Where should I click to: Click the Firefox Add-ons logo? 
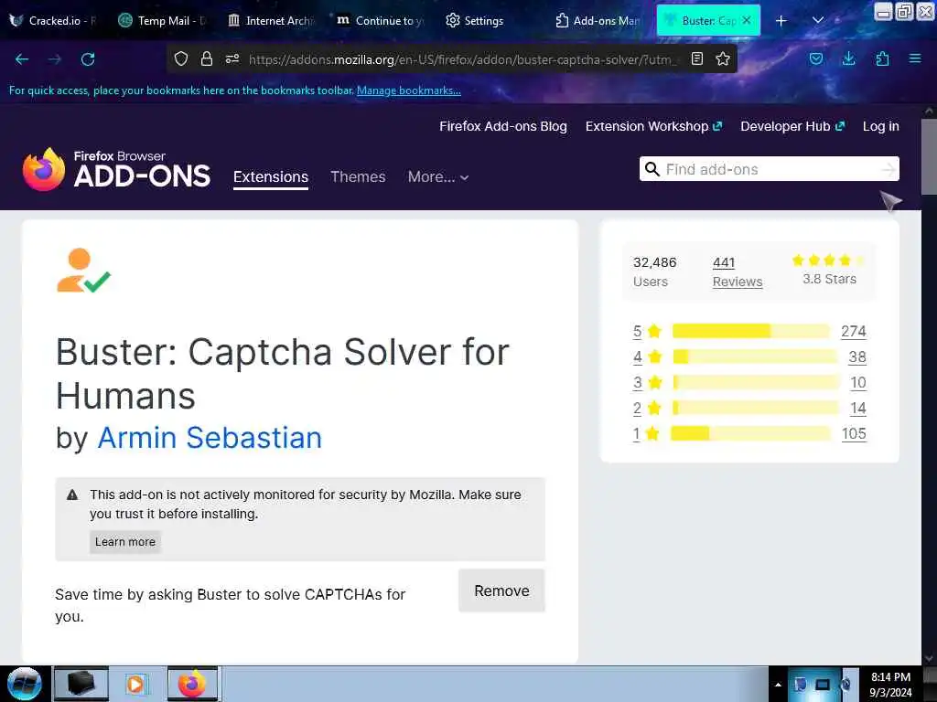116,169
